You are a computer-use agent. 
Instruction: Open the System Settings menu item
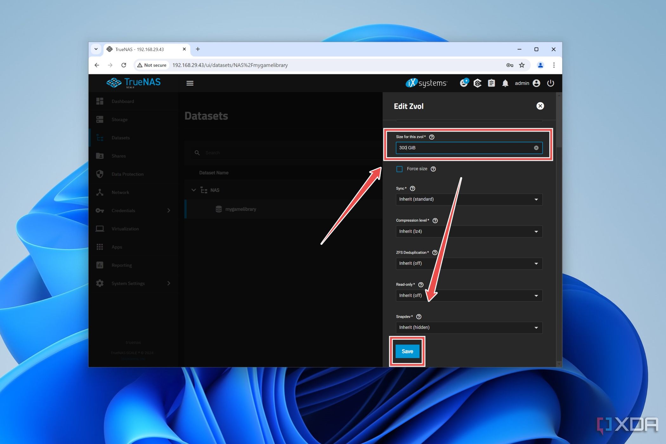pyautogui.click(x=128, y=283)
